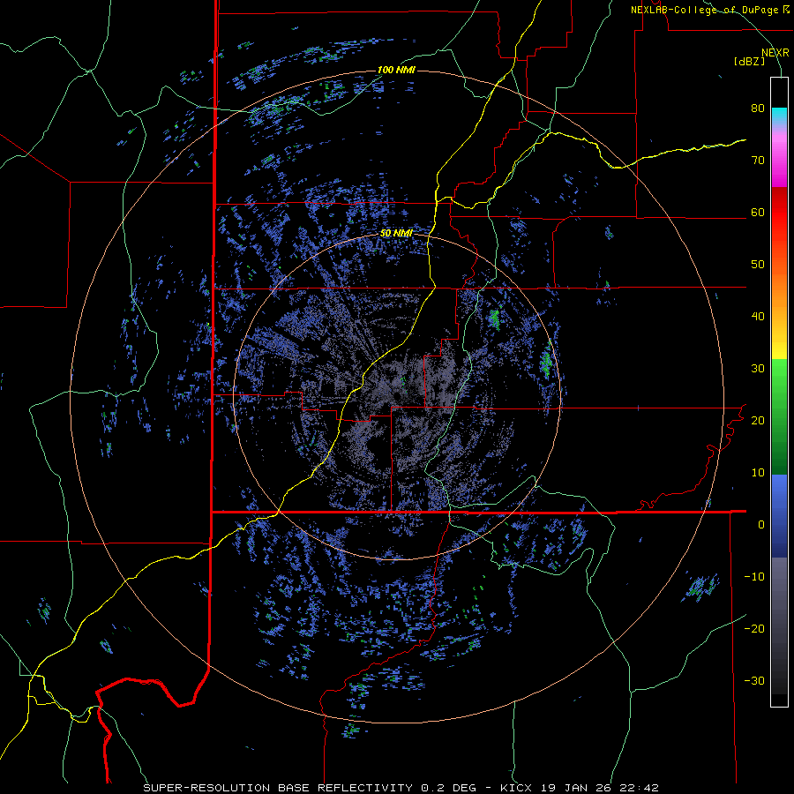Click the 10 value on the dBZ scale

pyautogui.click(x=758, y=473)
